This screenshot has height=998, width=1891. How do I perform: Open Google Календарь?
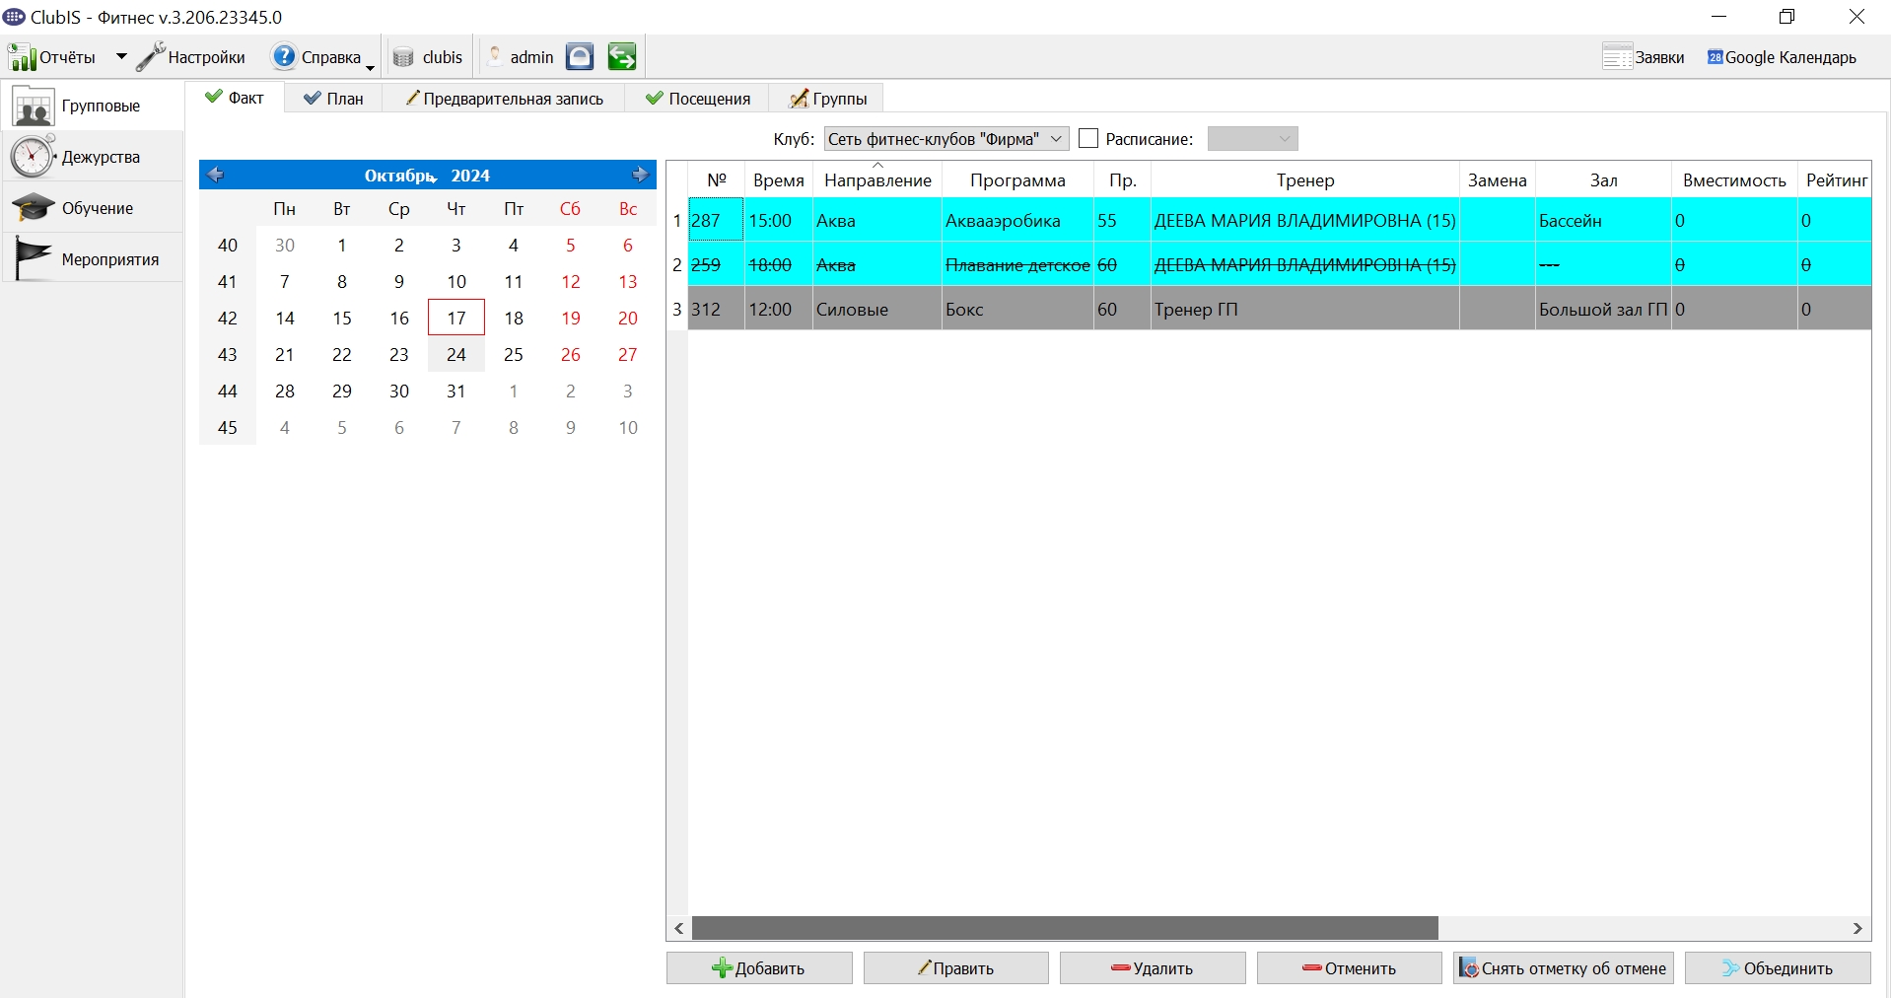(1783, 57)
